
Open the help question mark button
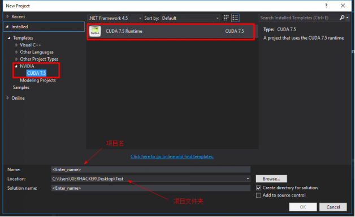tap(326, 6)
